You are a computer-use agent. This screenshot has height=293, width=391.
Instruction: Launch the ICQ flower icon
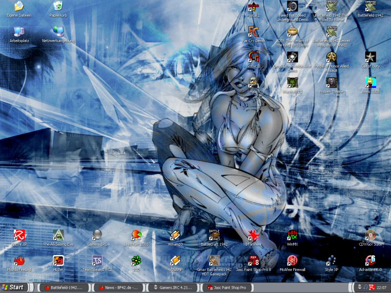136,261
